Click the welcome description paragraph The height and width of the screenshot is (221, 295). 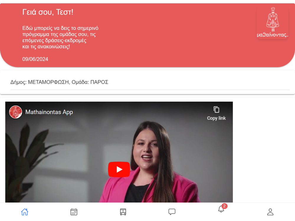[x=60, y=37]
